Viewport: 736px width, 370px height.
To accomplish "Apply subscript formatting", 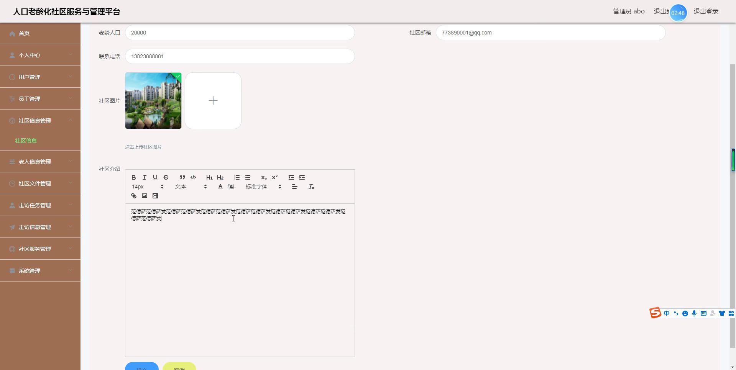I will click(264, 177).
